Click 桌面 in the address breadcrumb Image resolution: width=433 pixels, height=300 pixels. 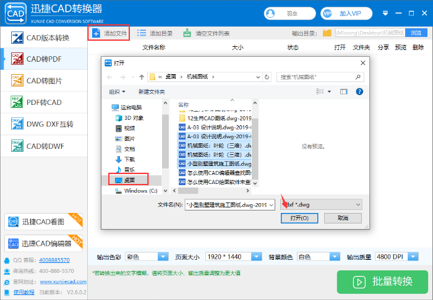pos(171,77)
